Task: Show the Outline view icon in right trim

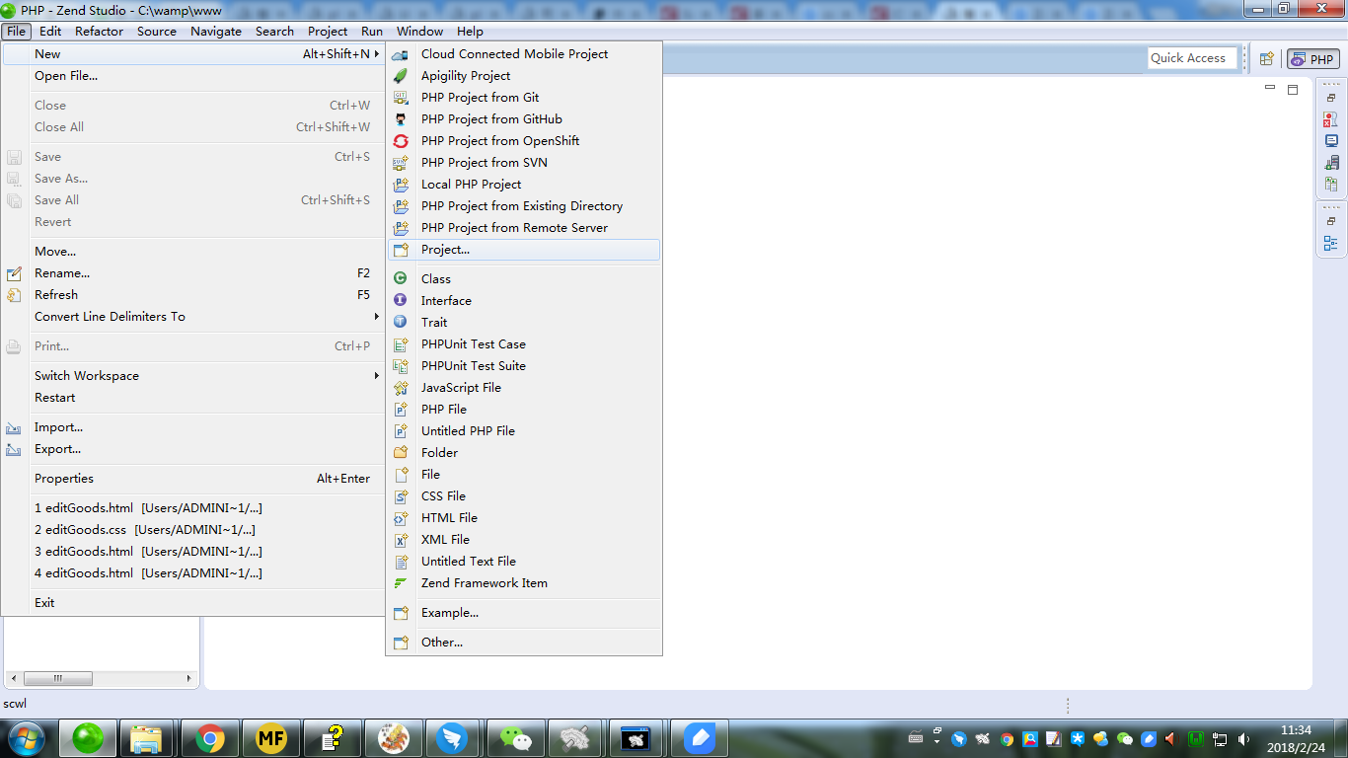Action: tap(1331, 243)
